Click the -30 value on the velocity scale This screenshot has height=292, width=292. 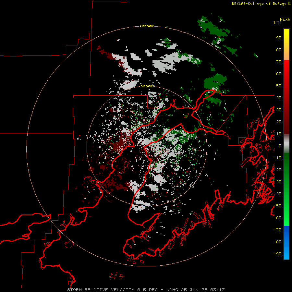277,182
